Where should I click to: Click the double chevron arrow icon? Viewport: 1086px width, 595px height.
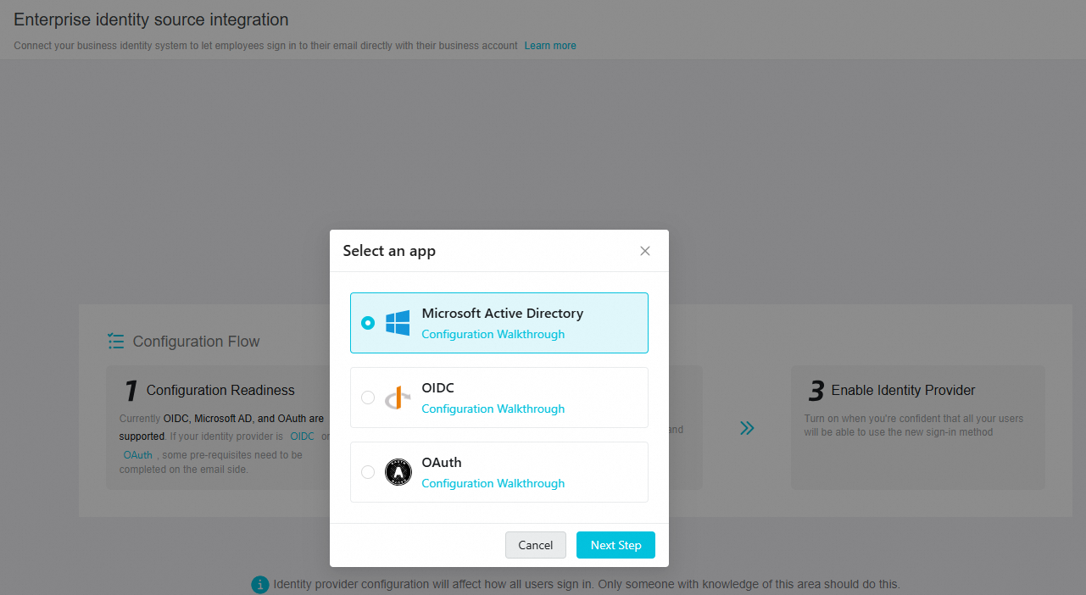[x=747, y=428]
